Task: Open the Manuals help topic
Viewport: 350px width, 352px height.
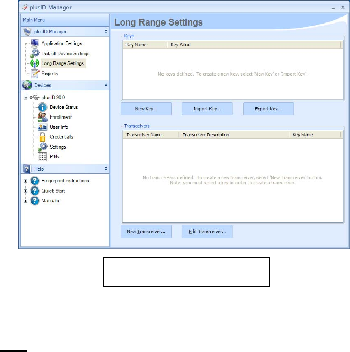Action: click(x=50, y=200)
